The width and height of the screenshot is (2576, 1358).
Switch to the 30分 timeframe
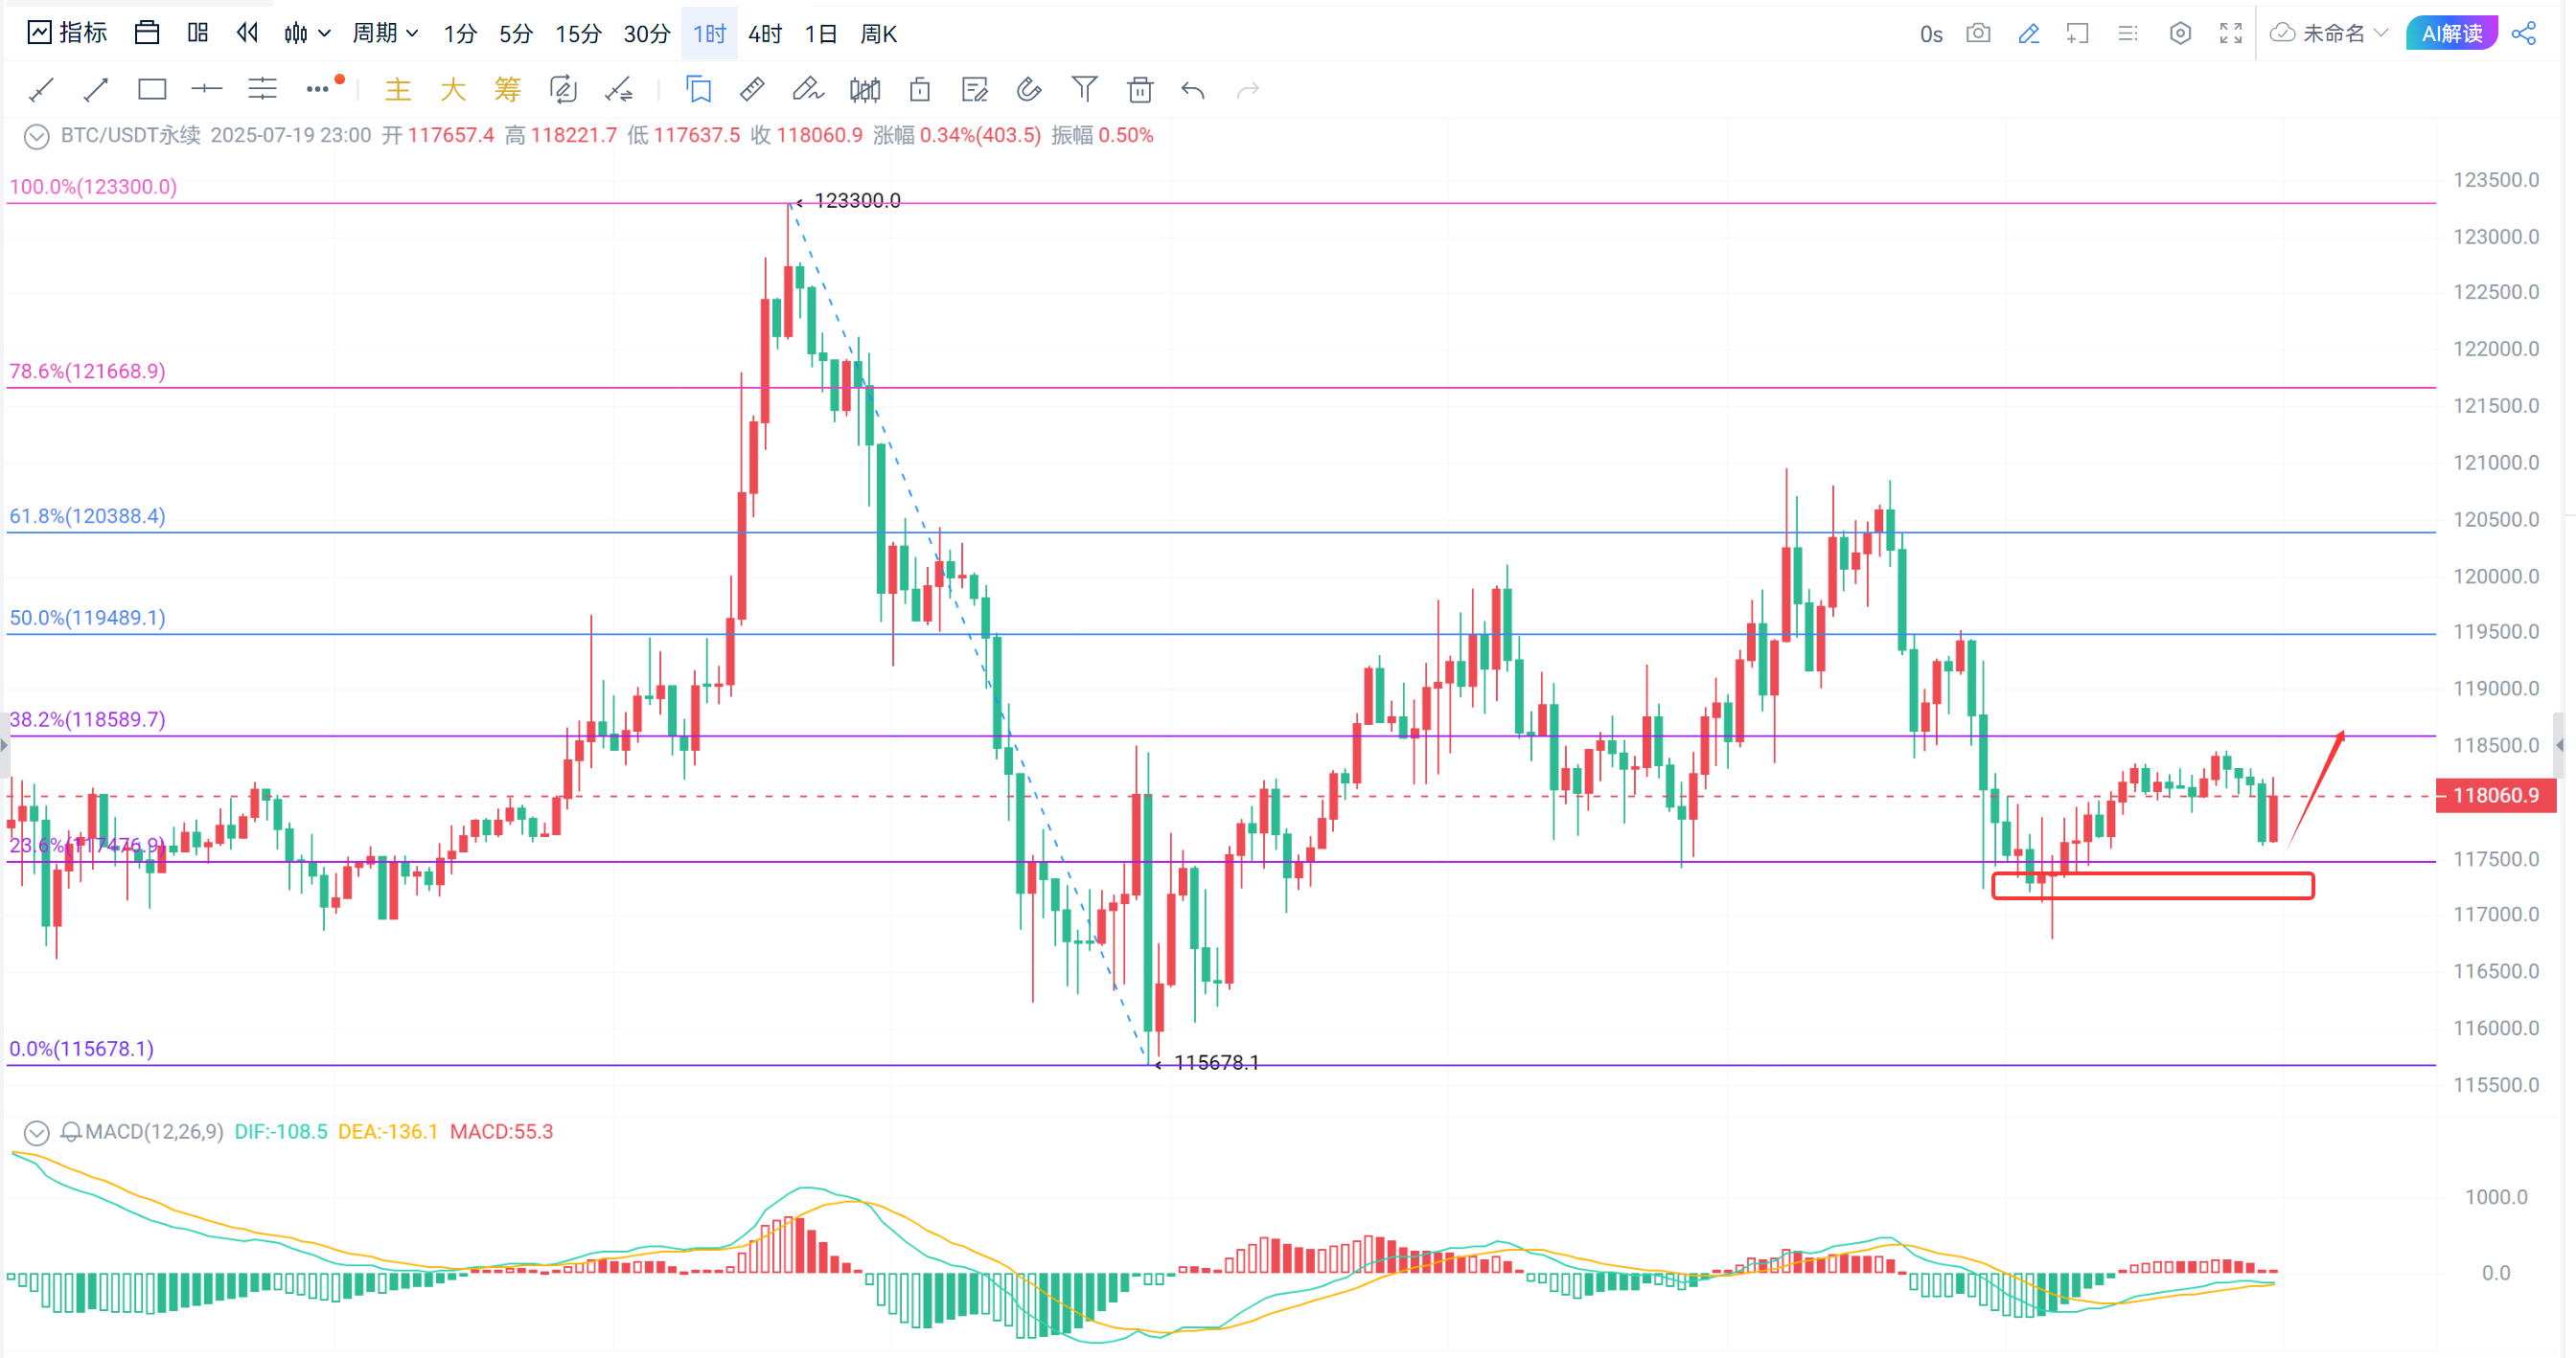tap(646, 34)
